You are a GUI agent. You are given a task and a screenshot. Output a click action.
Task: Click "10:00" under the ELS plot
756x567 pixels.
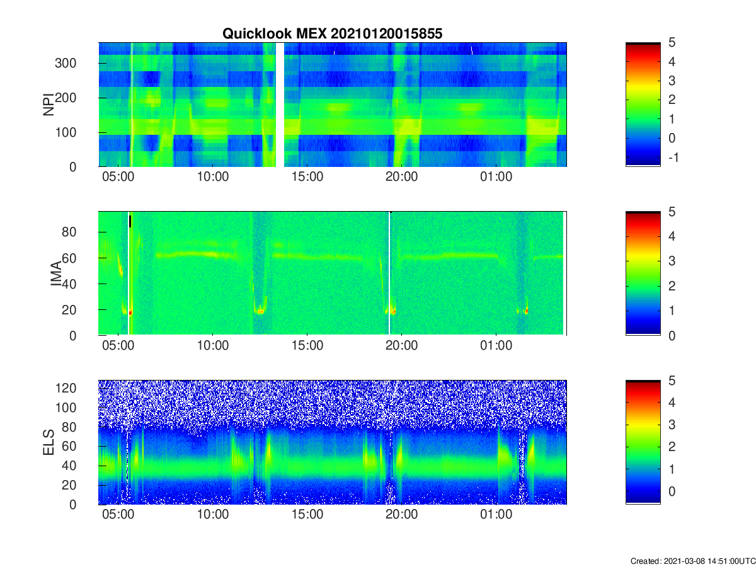pos(213,515)
